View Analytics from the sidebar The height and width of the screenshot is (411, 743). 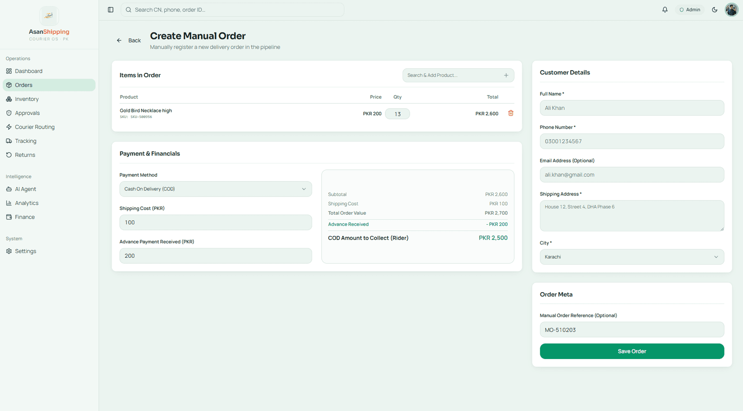[x=49, y=203]
